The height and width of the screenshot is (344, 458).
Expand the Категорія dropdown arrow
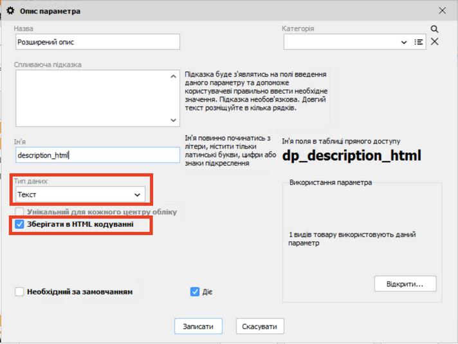click(404, 42)
